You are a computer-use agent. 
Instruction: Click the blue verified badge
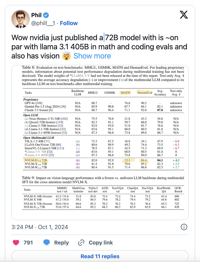point(46,15)
